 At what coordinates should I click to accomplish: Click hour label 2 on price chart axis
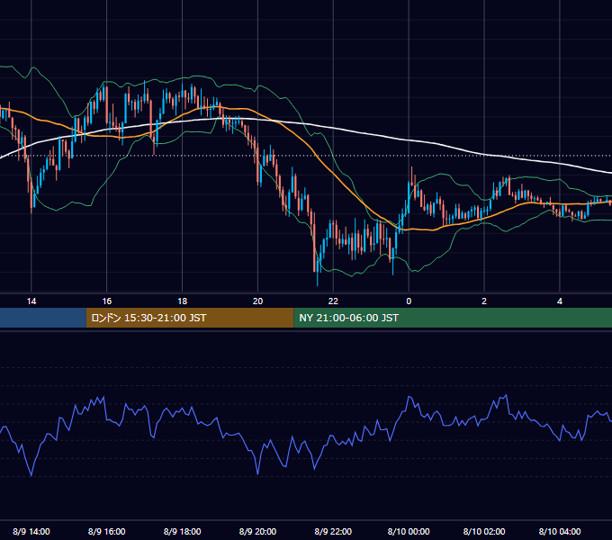point(484,301)
